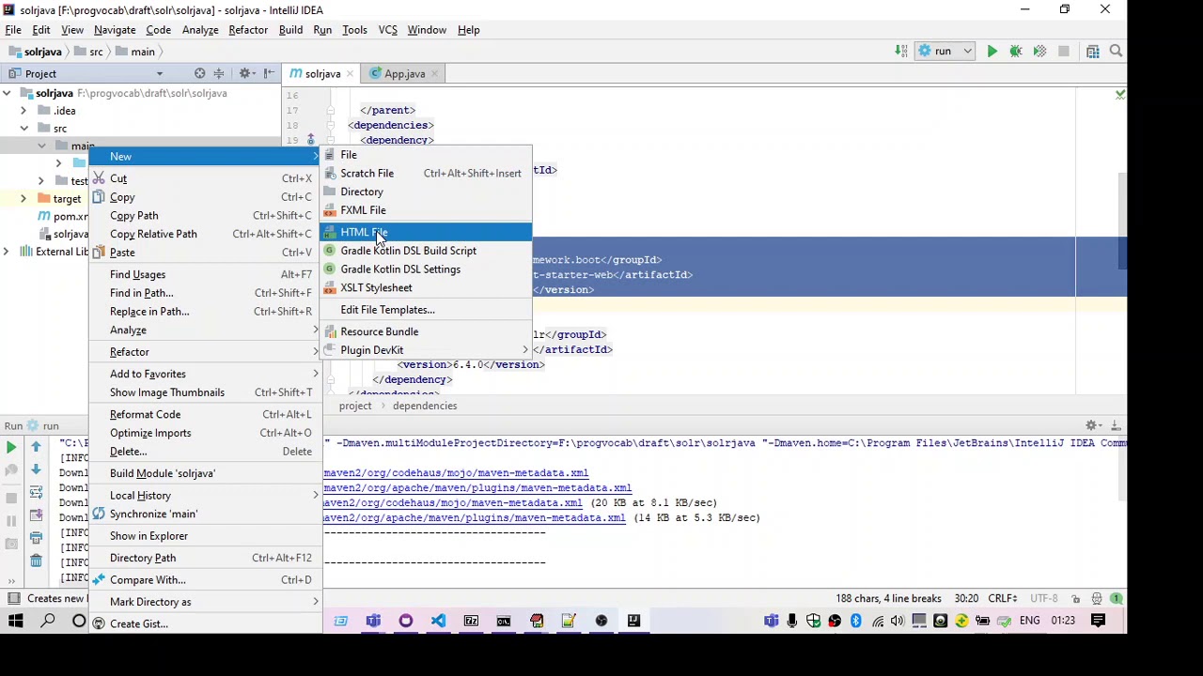Image resolution: width=1203 pixels, height=676 pixels.
Task: Open Project Structure icon in toolbar
Action: (x=1092, y=52)
